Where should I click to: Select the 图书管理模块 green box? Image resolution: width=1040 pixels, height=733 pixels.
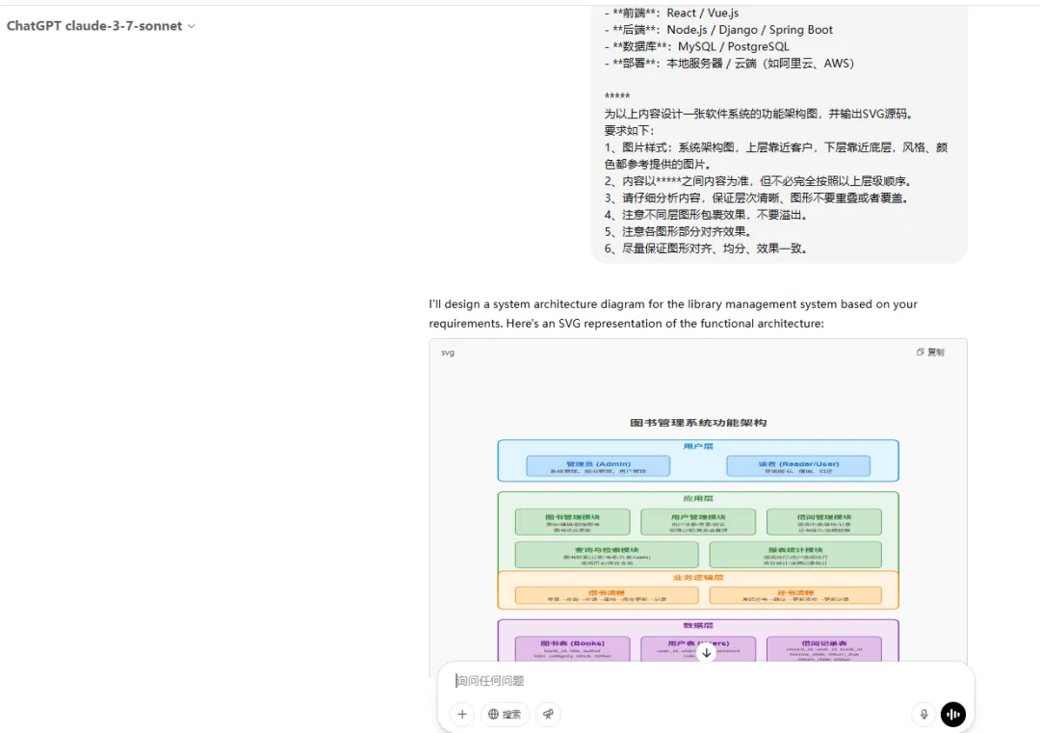coord(572,522)
